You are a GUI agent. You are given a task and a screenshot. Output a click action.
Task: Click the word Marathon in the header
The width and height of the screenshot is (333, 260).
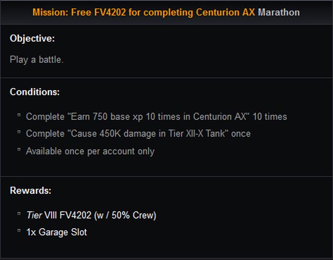pos(279,13)
